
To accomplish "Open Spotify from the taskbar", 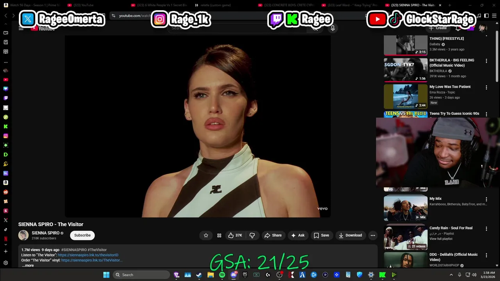I will click(x=222, y=275).
